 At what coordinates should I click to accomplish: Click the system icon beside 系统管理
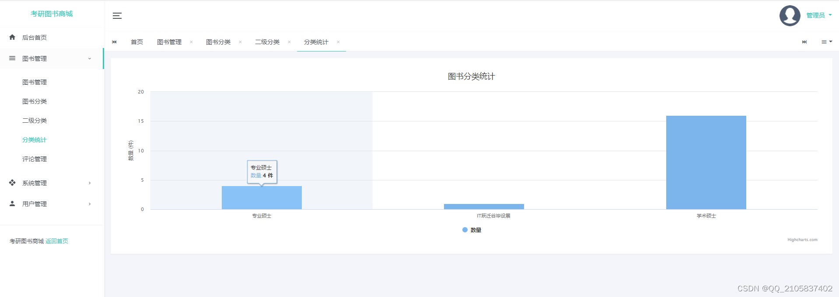(x=12, y=183)
